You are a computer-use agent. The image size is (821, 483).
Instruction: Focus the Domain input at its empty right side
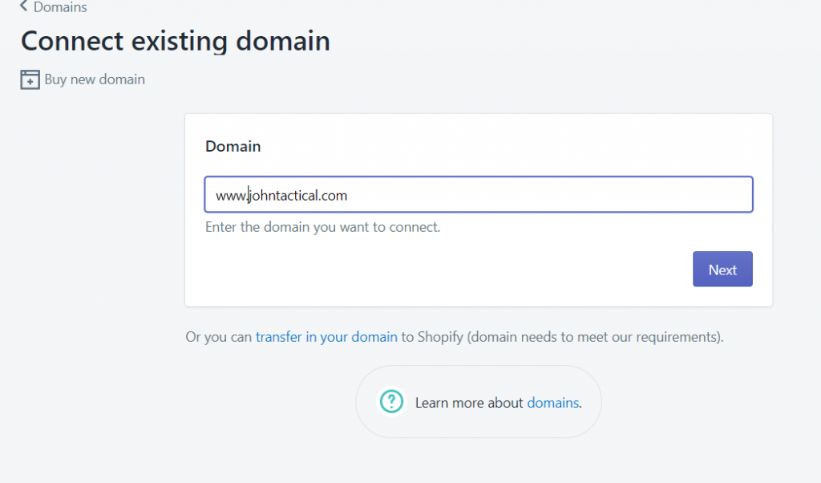tap(550, 194)
